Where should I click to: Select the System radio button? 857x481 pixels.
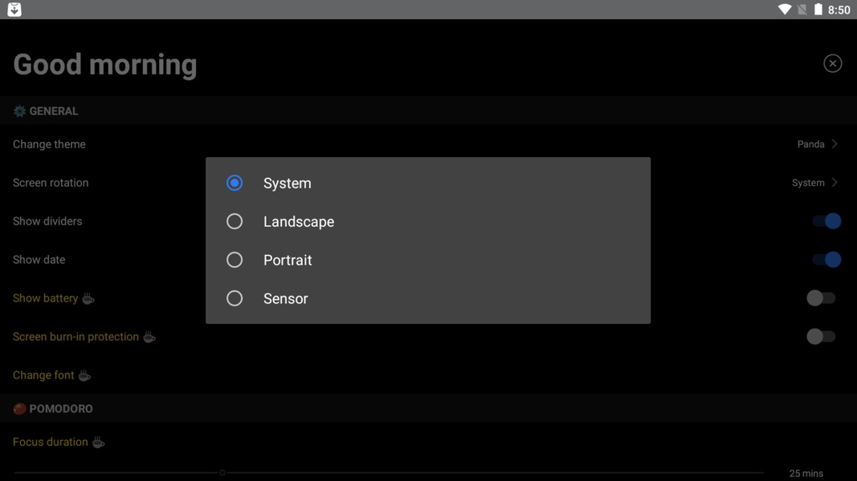[235, 183]
